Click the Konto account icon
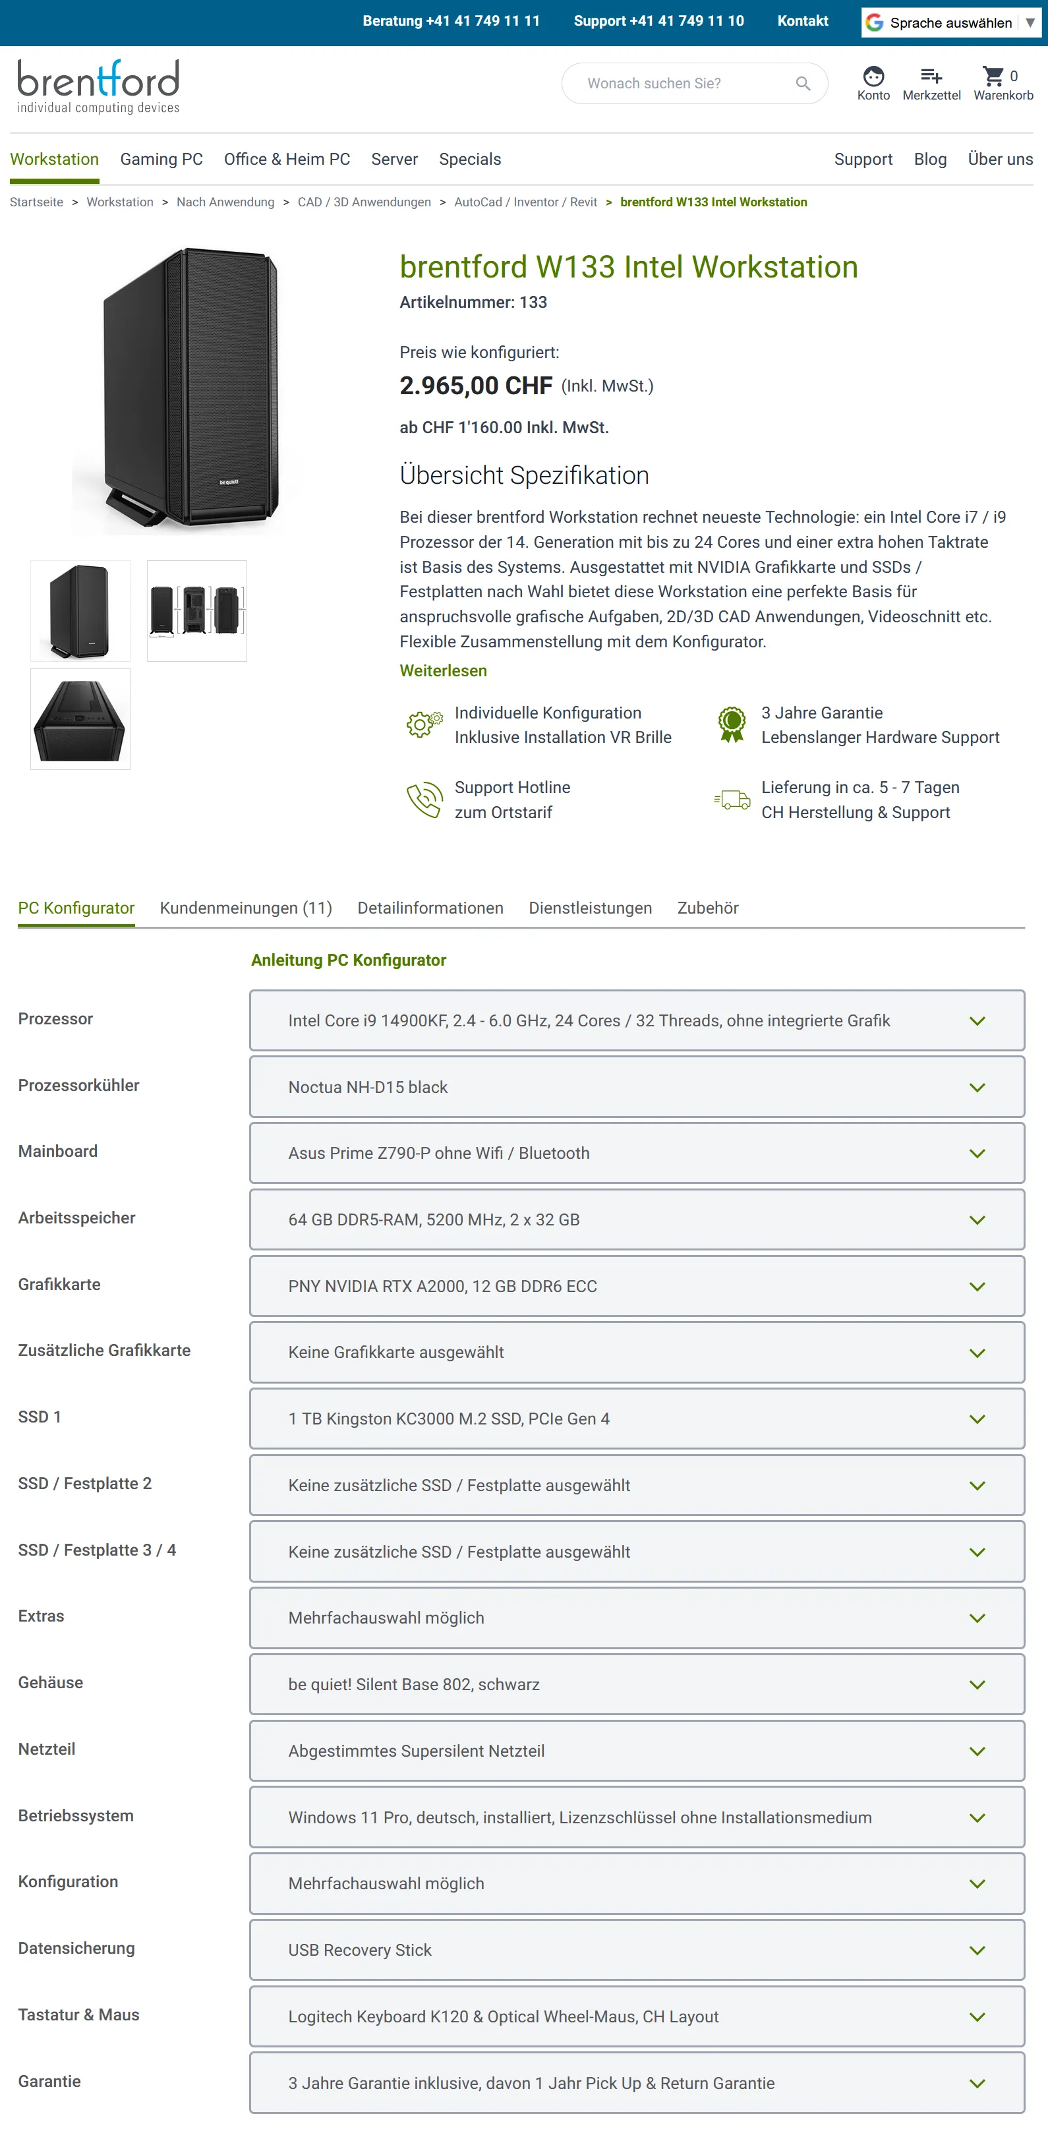Image resolution: width=1048 pixels, height=2141 pixels. 873,76
